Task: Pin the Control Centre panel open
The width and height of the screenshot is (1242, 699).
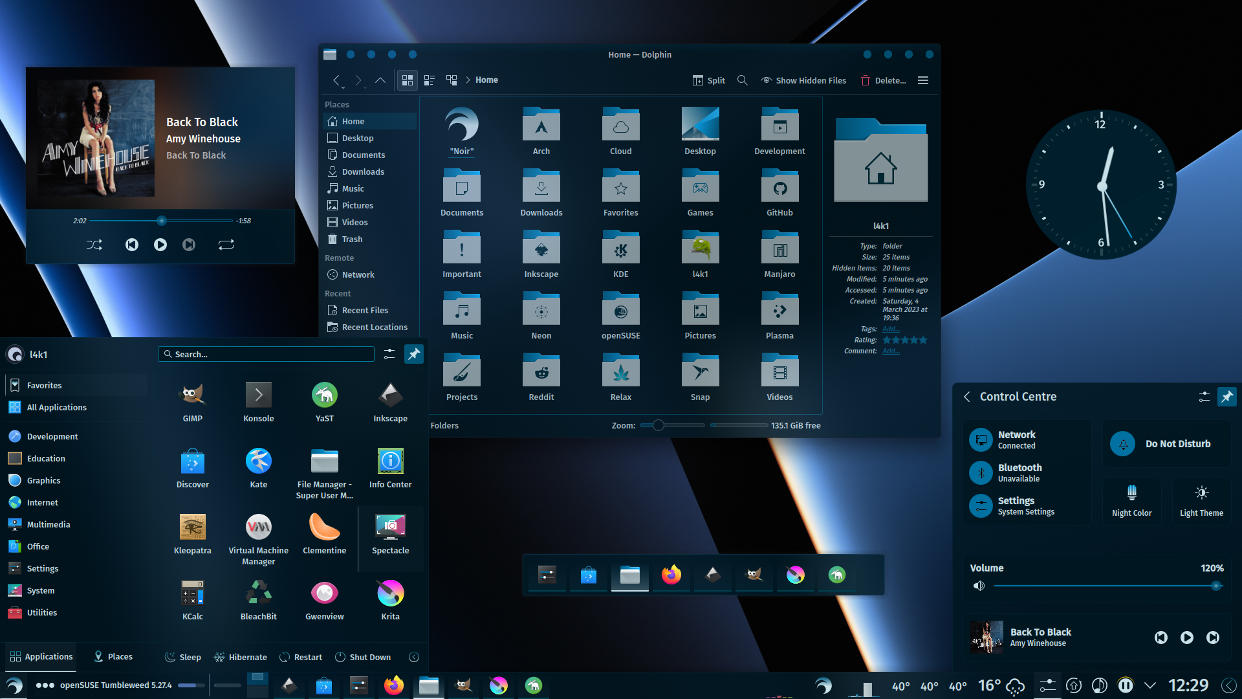Action: [1226, 397]
